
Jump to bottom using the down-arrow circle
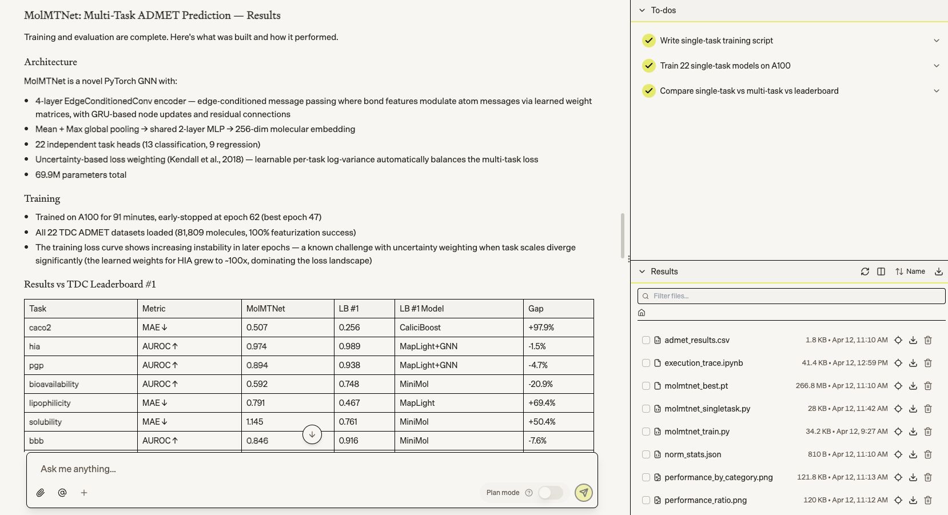312,434
